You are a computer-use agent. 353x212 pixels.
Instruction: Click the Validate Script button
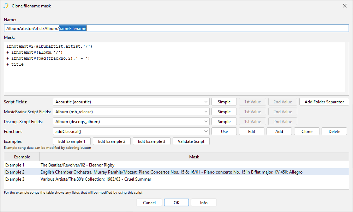191,141
